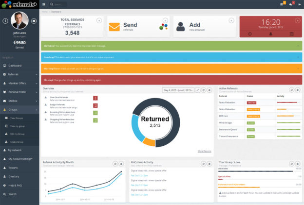Open settings gear of Active Referrals panel

298,90
